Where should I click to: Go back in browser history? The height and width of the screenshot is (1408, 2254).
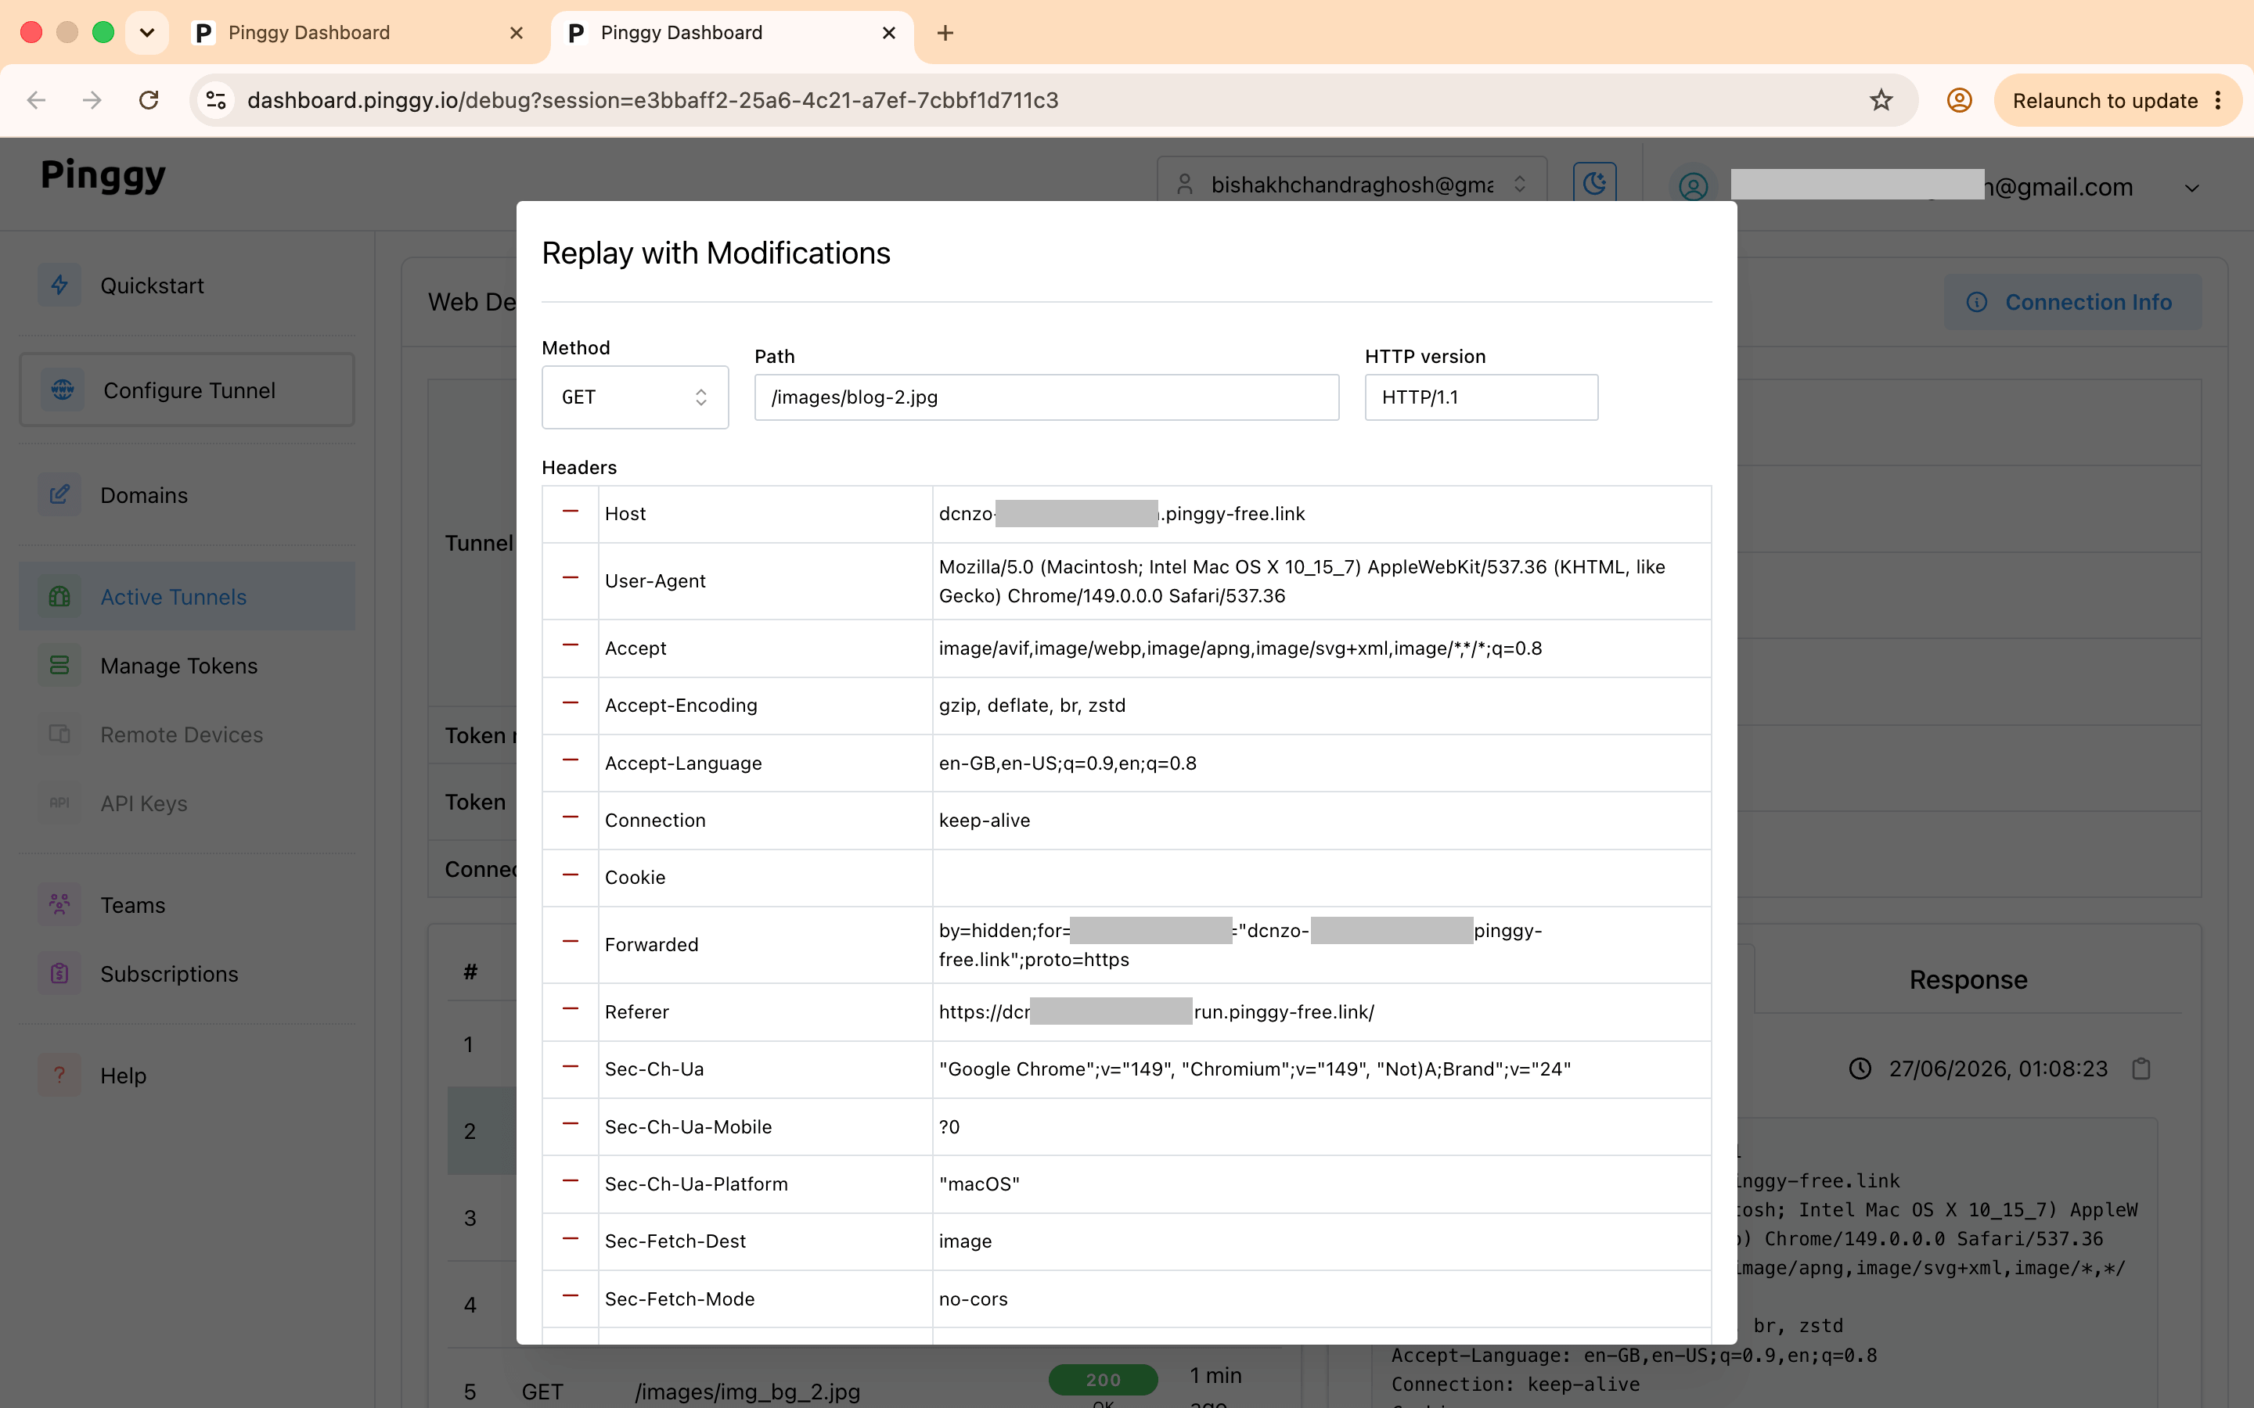click(x=38, y=101)
